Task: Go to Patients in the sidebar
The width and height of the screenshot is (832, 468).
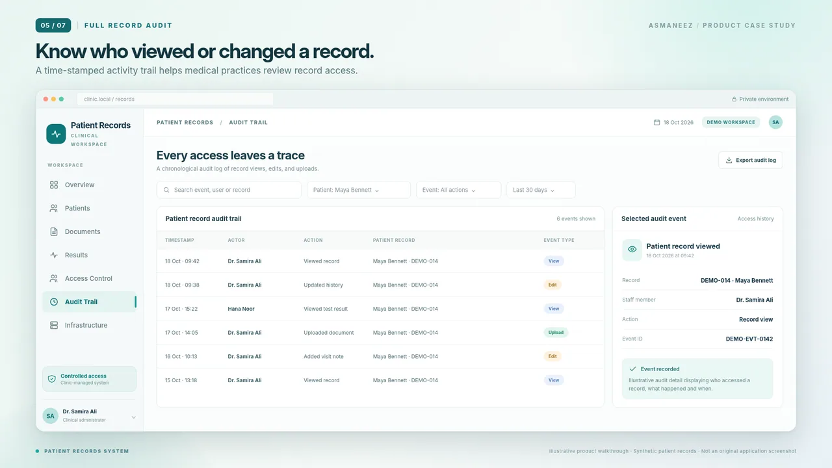Action: (x=90, y=208)
